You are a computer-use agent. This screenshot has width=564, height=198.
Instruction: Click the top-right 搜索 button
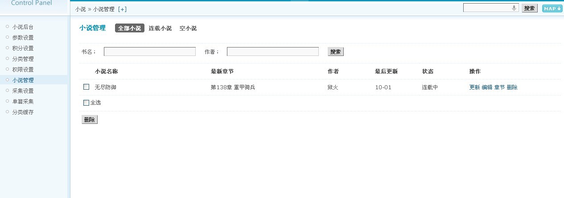(530, 8)
